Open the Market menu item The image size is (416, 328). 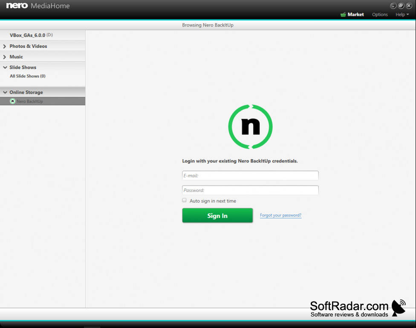click(x=355, y=15)
